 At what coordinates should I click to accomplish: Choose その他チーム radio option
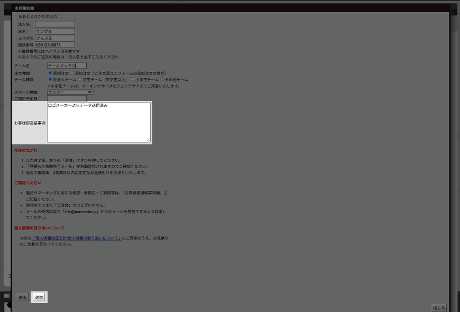[162, 79]
